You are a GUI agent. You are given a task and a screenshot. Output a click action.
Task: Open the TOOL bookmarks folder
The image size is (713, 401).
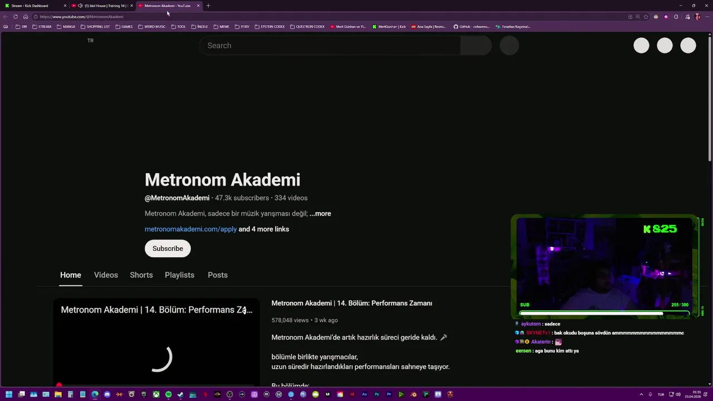pyautogui.click(x=179, y=26)
